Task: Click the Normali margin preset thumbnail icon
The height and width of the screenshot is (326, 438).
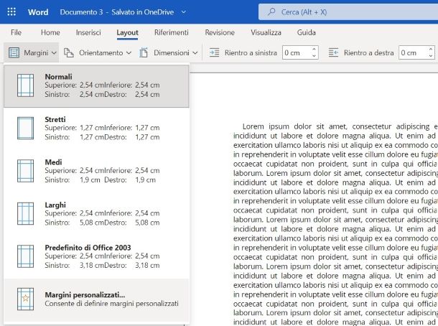Action: coord(25,85)
